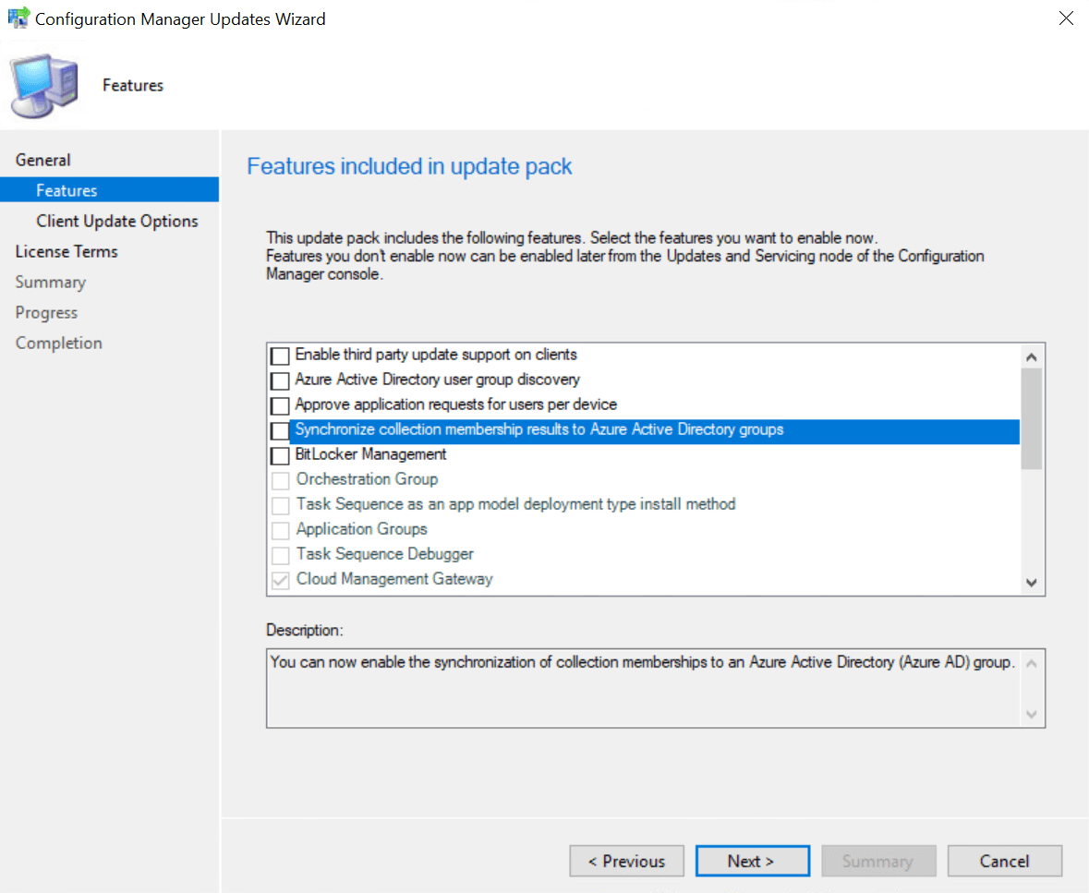Open the License Terms step
Image resolution: width=1089 pixels, height=893 pixels.
click(67, 251)
